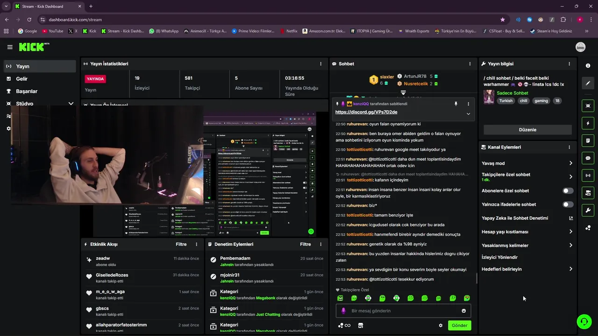Viewport: 598px width, 336px height.
Task: Collapse the pinned message chevron
Action: pos(468,113)
